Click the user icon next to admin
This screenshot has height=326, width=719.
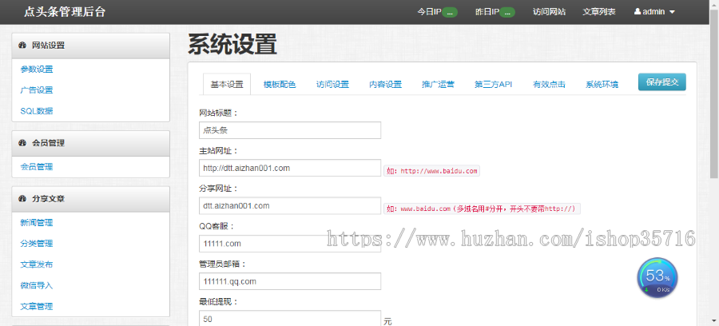638,12
